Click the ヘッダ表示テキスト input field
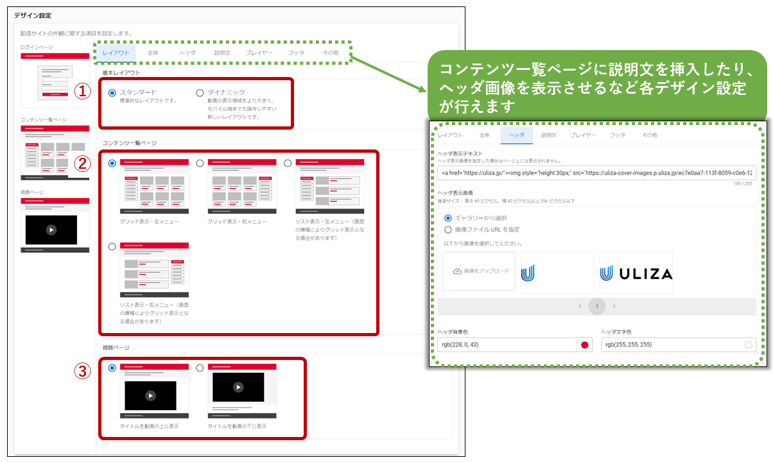Screen dimensions: 773x462 tap(597, 173)
